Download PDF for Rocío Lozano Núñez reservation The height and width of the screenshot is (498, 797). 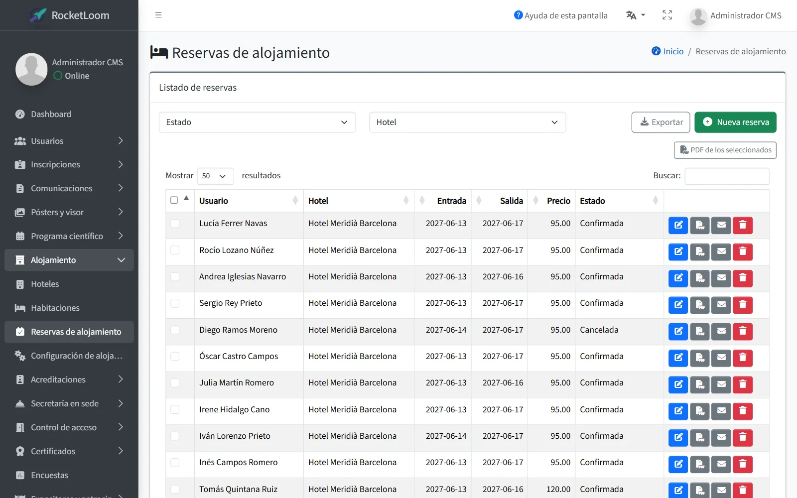[x=699, y=251]
